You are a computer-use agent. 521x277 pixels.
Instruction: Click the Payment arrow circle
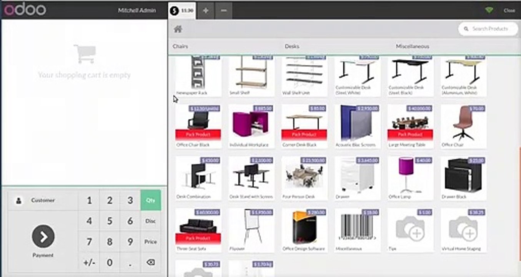(x=43, y=236)
